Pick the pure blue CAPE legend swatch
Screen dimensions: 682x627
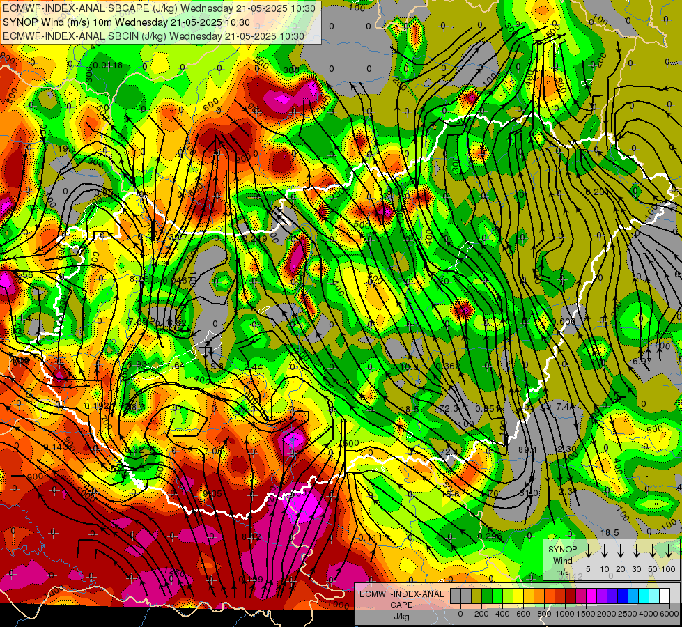point(622,596)
